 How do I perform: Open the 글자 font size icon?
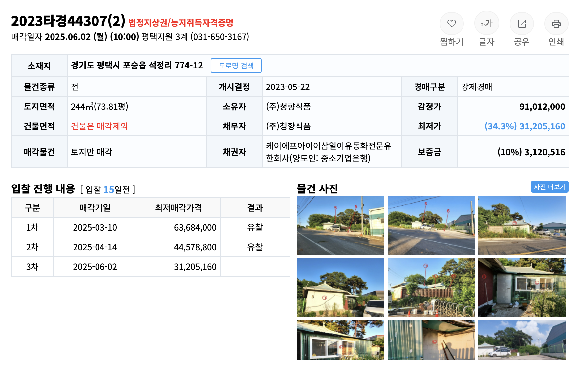tap(487, 24)
